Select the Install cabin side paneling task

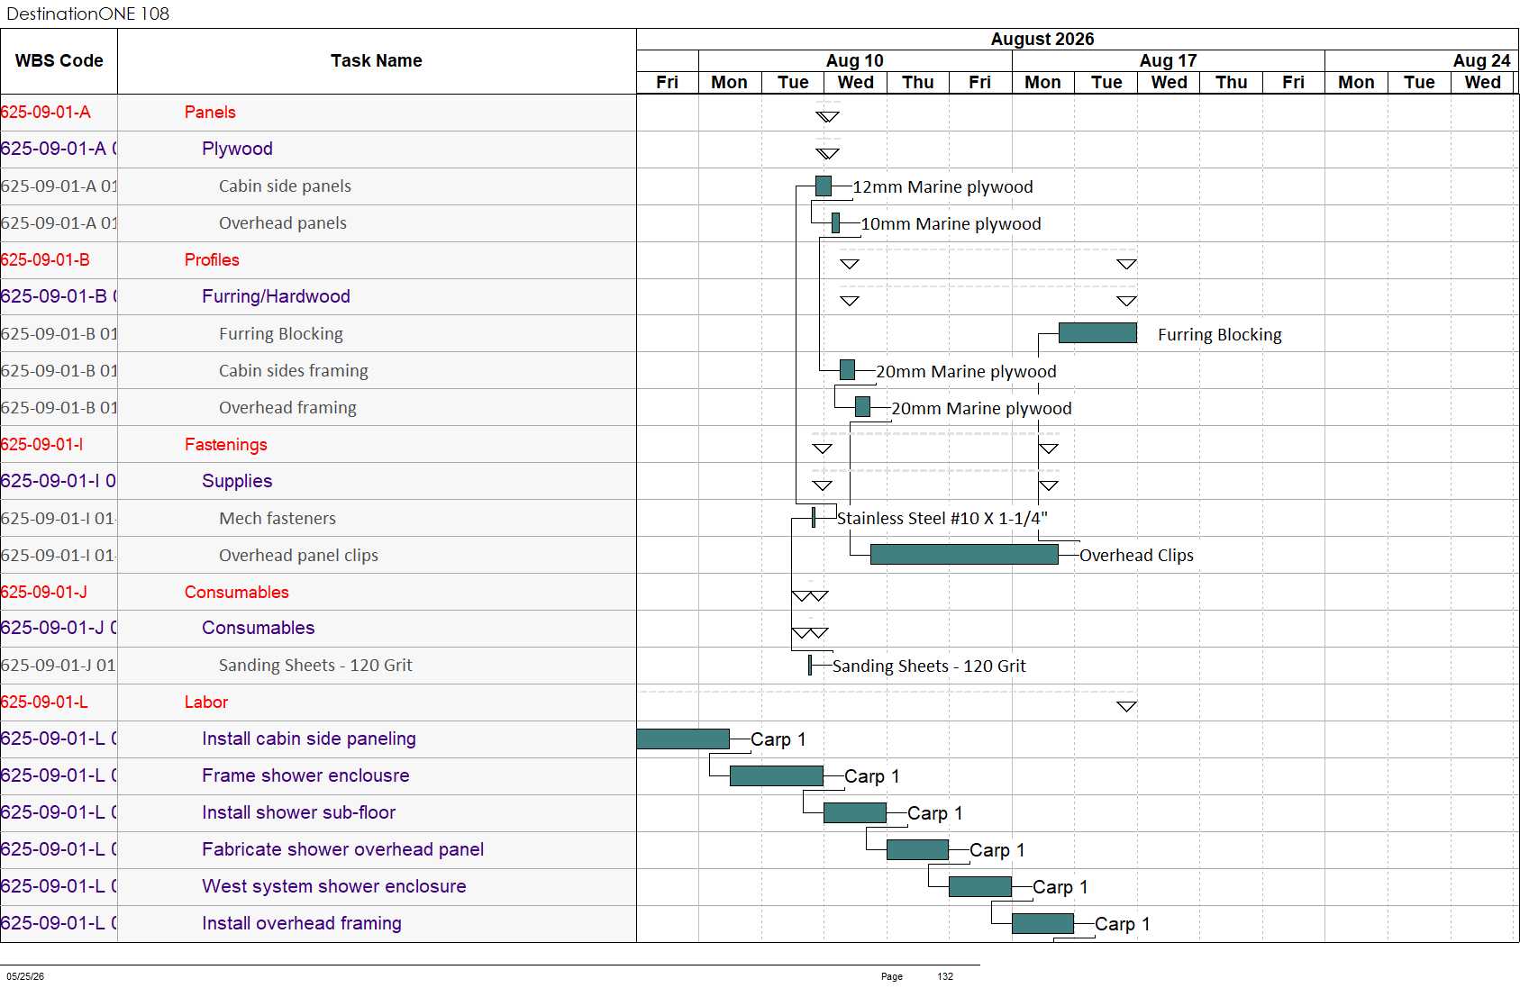(309, 739)
